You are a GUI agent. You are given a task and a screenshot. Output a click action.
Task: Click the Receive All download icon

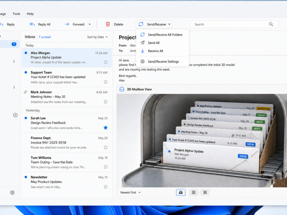pos(142,51)
